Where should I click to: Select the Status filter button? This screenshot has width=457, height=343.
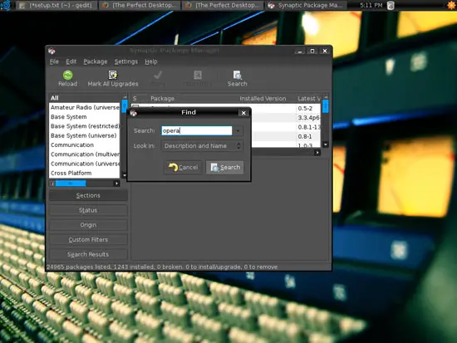pyautogui.click(x=88, y=210)
